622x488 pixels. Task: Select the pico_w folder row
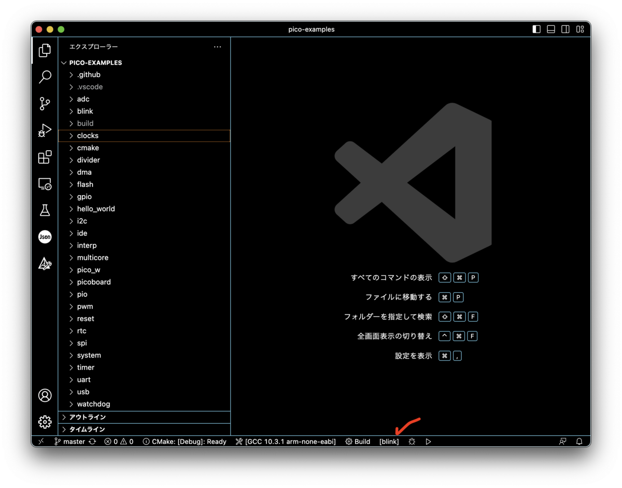(x=144, y=270)
